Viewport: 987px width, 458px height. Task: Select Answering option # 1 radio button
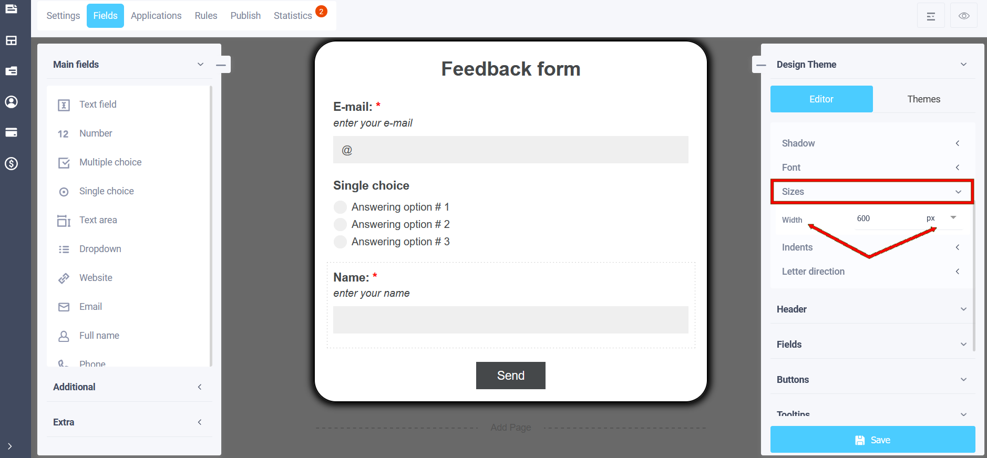click(x=340, y=207)
